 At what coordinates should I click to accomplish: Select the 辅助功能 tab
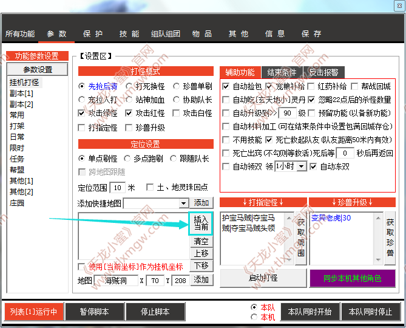pos(240,72)
